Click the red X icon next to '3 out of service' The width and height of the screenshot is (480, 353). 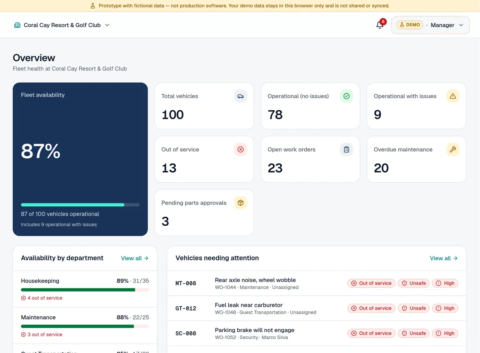(23, 334)
